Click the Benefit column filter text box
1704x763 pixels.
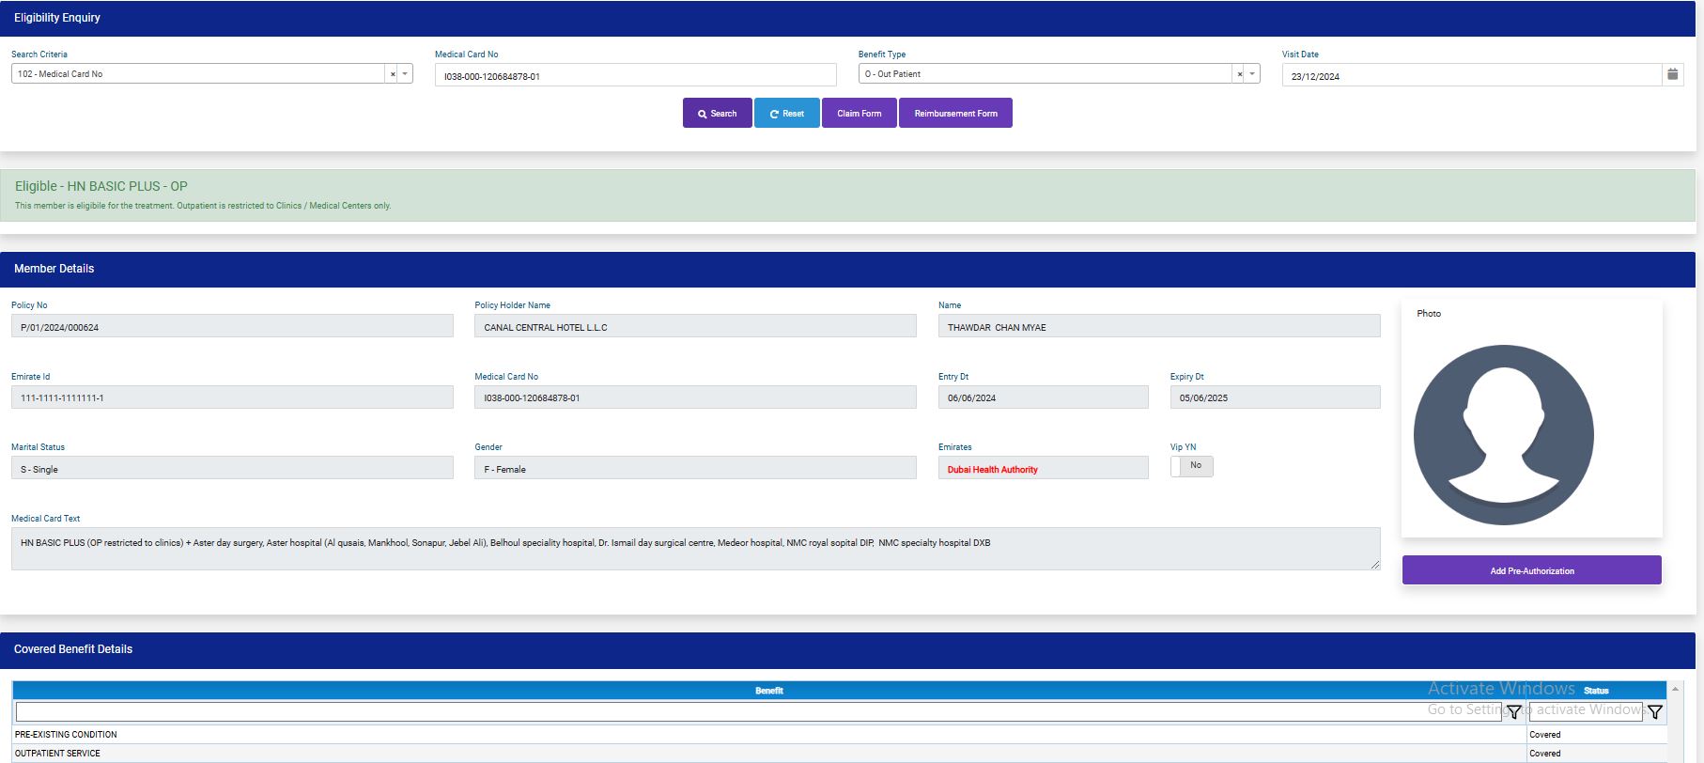tap(757, 712)
